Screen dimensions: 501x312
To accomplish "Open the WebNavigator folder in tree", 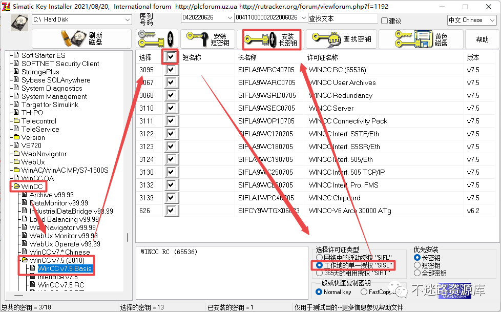I will (x=44, y=154).
